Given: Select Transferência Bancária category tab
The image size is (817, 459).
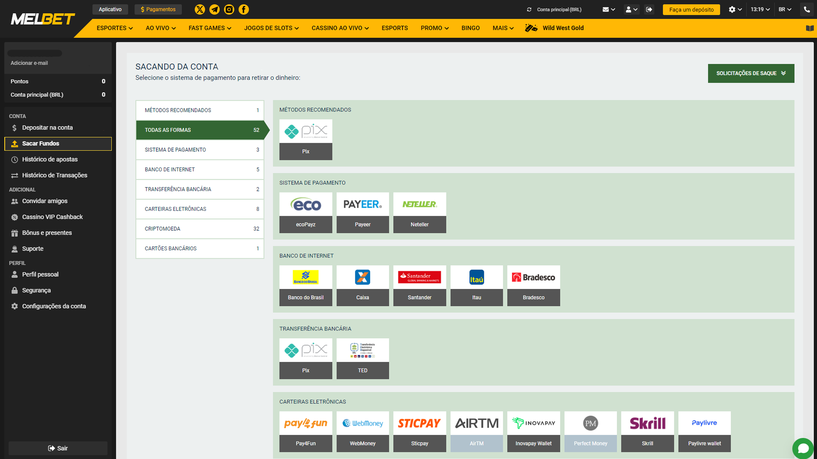Looking at the screenshot, I should pos(200,189).
